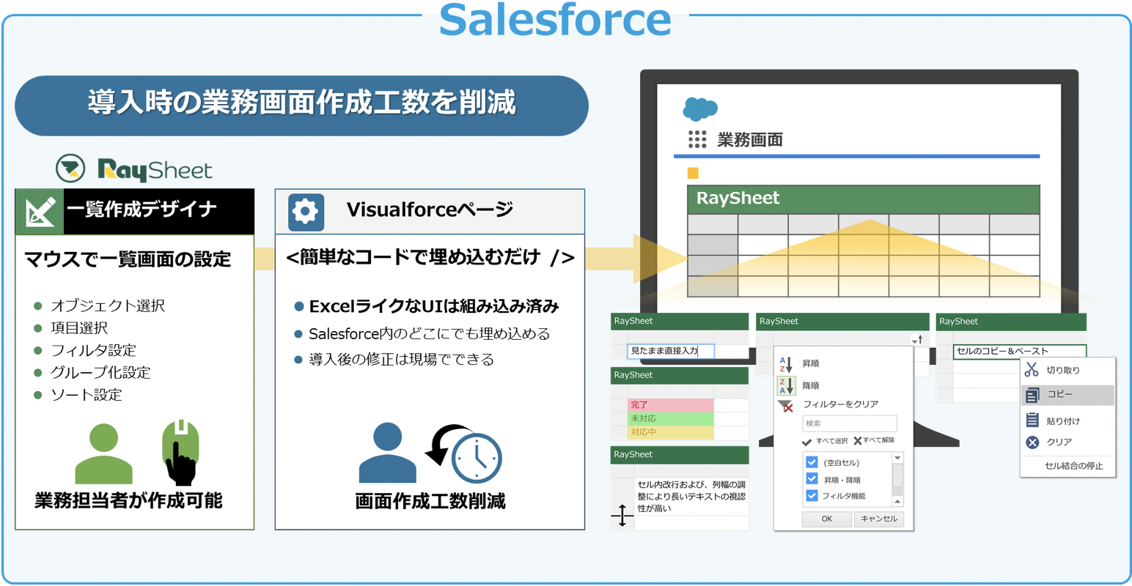This screenshot has width=1132, height=586.
Task: Choose セル結合の停止 from the context menu
Action: (x=1074, y=466)
